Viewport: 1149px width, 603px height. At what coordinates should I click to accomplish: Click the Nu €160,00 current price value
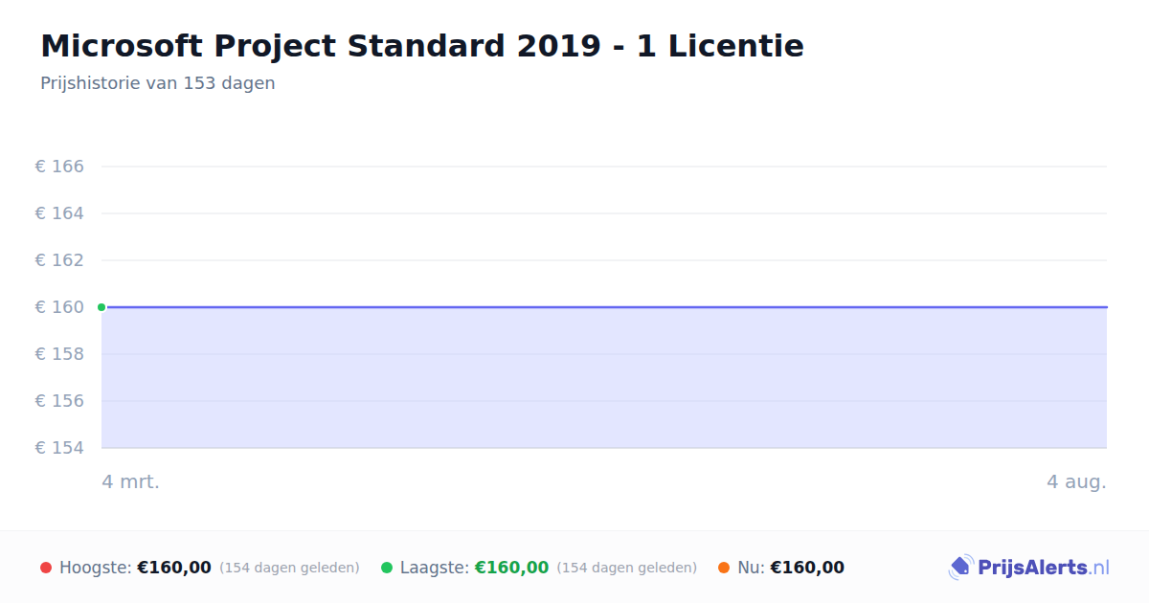tap(807, 568)
